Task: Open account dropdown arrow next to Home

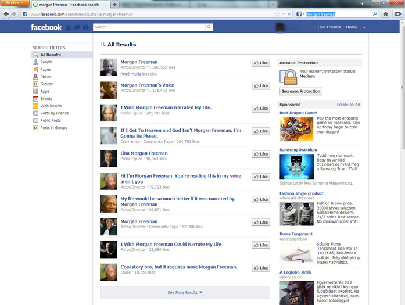Action: point(364,27)
